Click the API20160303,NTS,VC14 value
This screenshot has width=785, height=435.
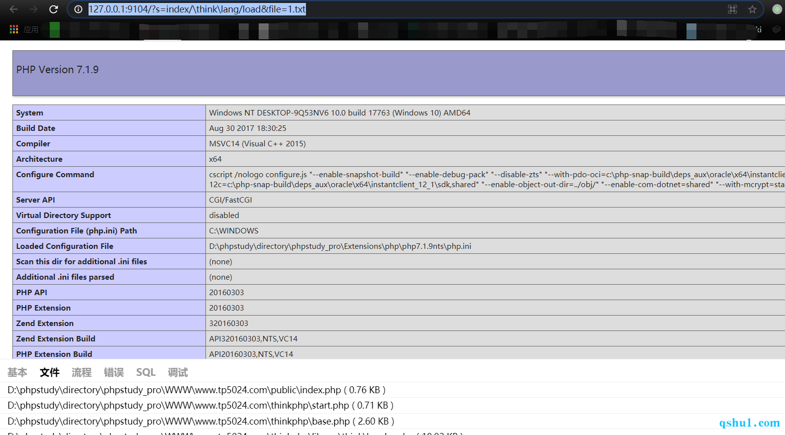pos(251,354)
